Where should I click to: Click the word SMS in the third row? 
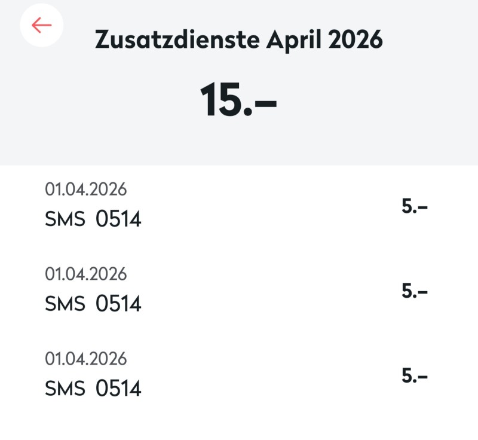tap(65, 389)
